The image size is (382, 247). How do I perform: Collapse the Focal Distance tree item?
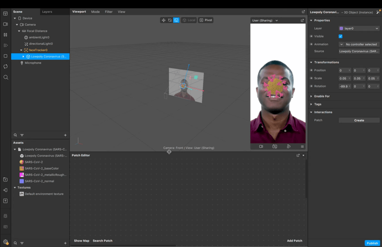click(x=19, y=31)
